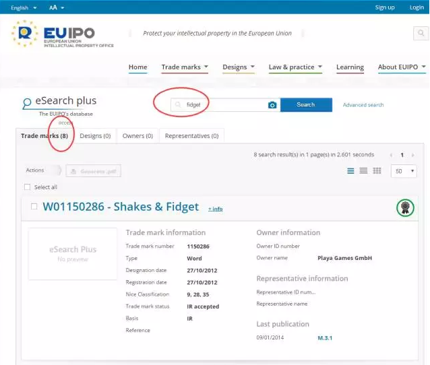The width and height of the screenshot is (430, 365).
Task: Click the EUIPO logo
Action: click(63, 34)
